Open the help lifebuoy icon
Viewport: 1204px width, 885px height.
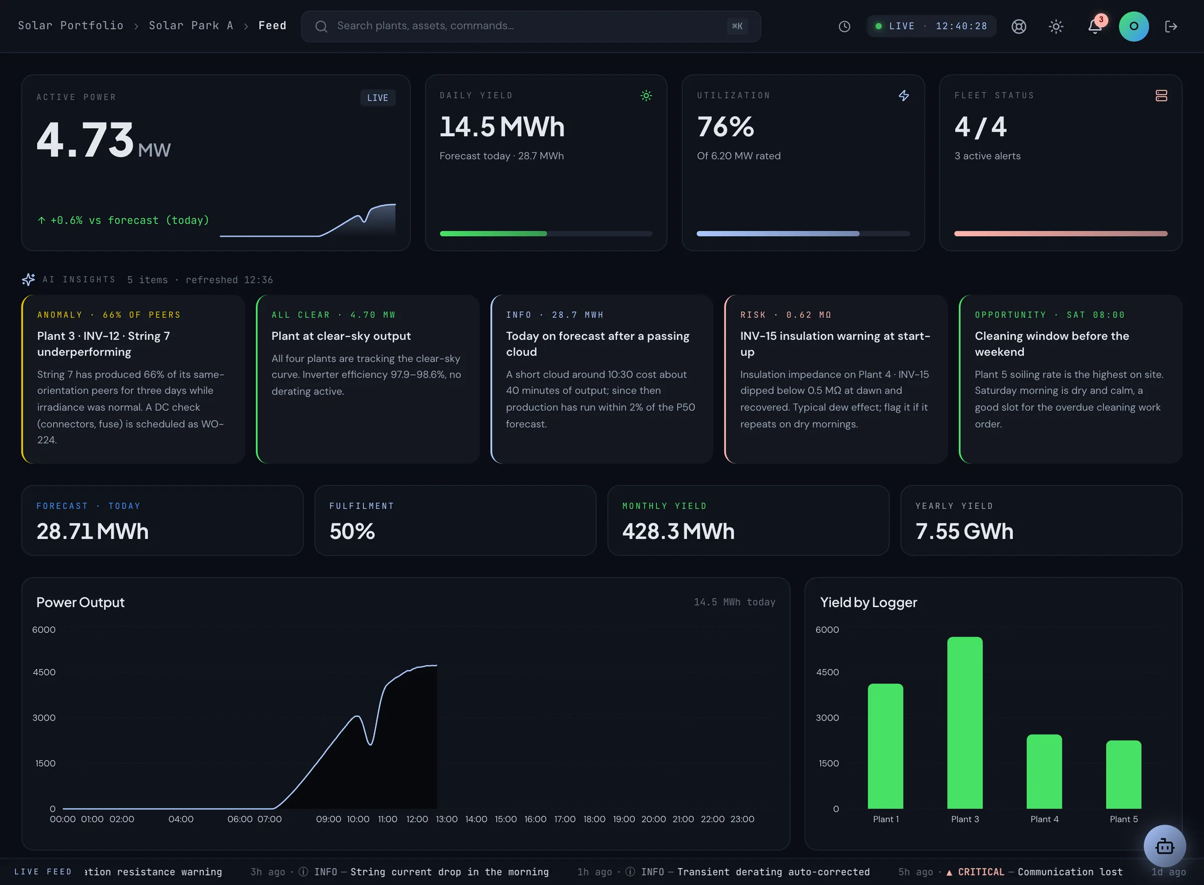coord(1018,26)
